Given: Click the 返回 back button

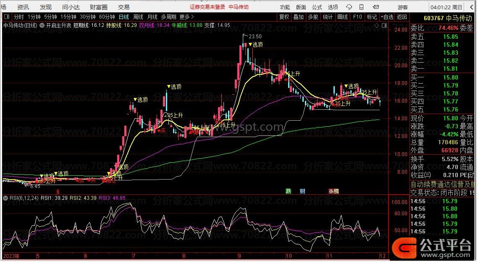Looking at the screenshot, I should 402,17.
